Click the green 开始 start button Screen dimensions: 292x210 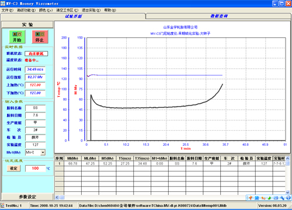(x=17, y=37)
